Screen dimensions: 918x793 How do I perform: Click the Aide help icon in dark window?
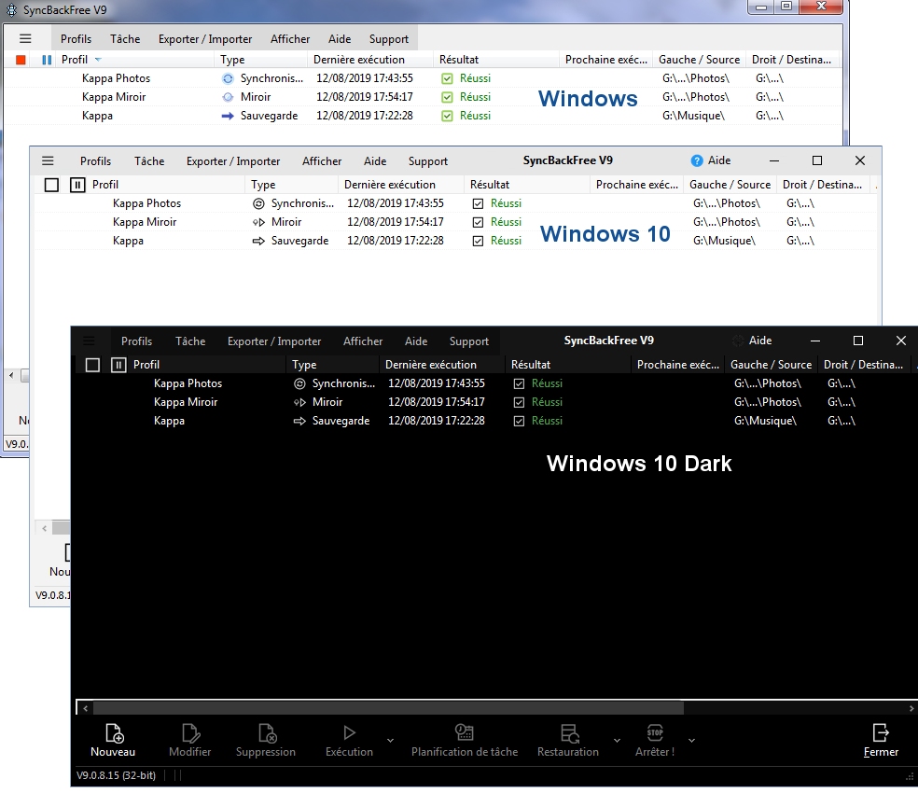tap(738, 341)
